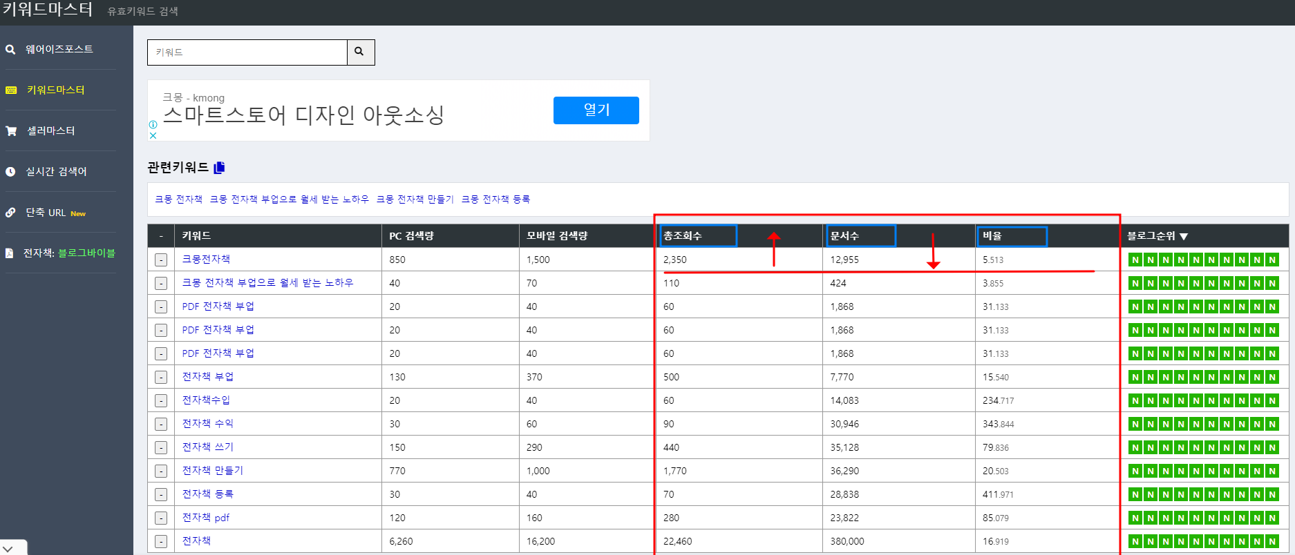Click the search magnifier button
The image size is (1295, 555).
pos(360,52)
